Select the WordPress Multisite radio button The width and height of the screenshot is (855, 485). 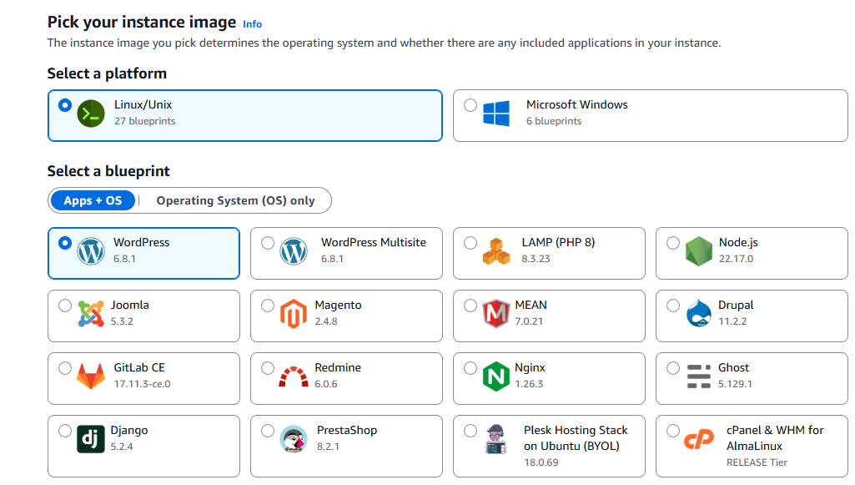[268, 243]
